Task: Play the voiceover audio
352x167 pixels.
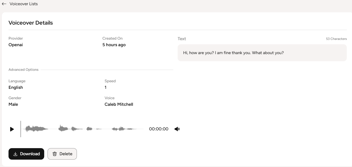Action: click(12, 129)
